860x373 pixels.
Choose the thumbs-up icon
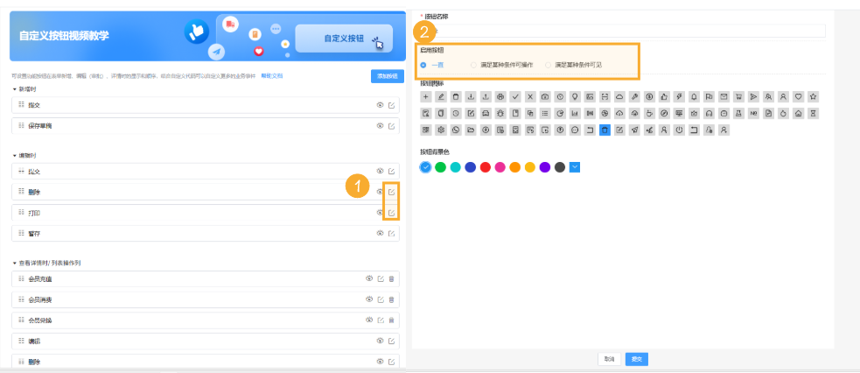(664, 96)
